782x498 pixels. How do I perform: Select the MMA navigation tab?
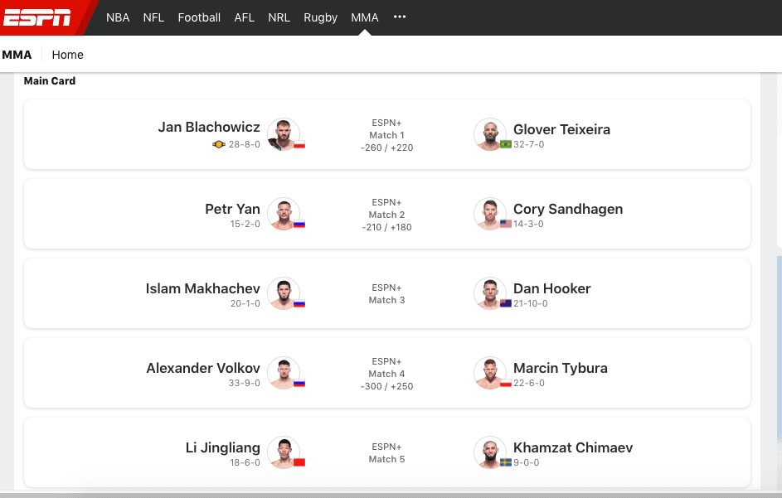pos(364,17)
